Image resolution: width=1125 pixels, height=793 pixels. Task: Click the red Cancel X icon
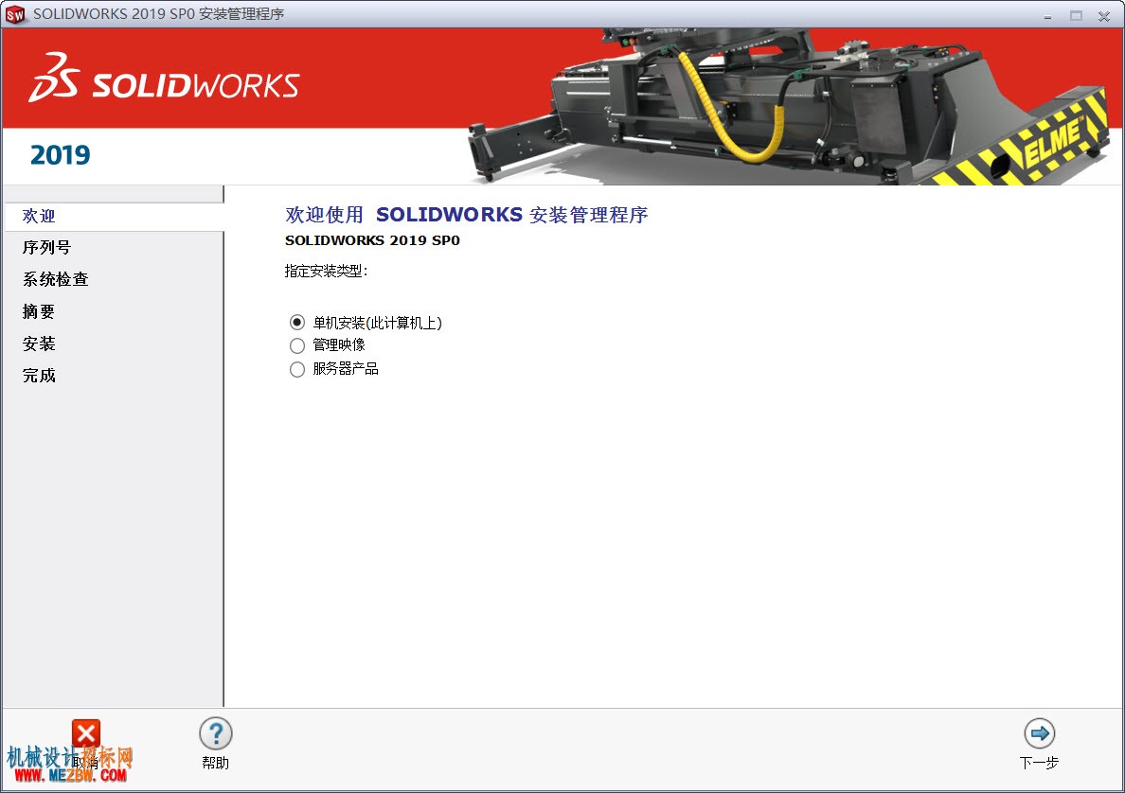click(x=86, y=733)
